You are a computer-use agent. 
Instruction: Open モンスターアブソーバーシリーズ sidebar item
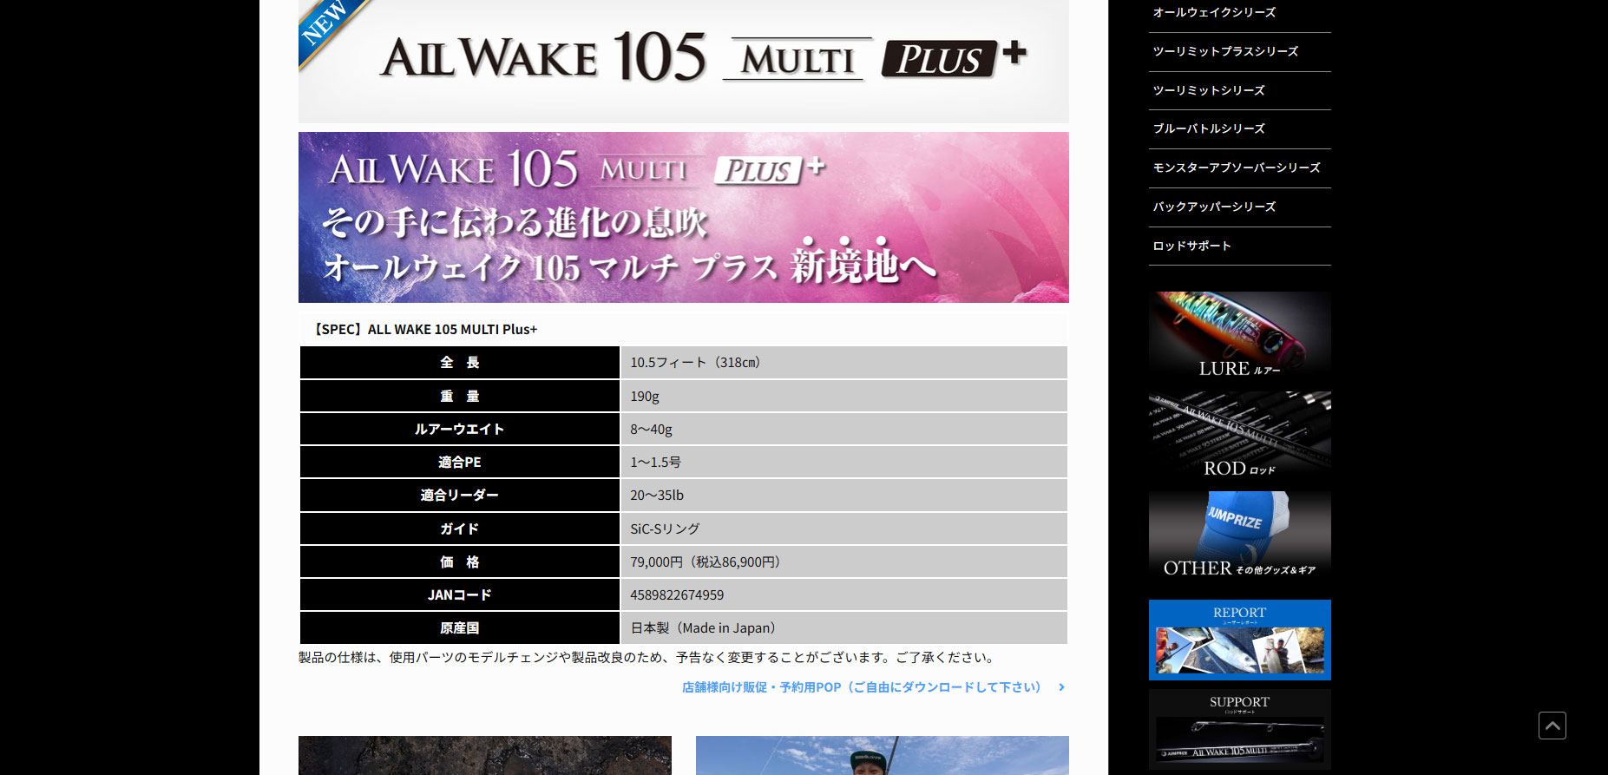(x=1237, y=168)
